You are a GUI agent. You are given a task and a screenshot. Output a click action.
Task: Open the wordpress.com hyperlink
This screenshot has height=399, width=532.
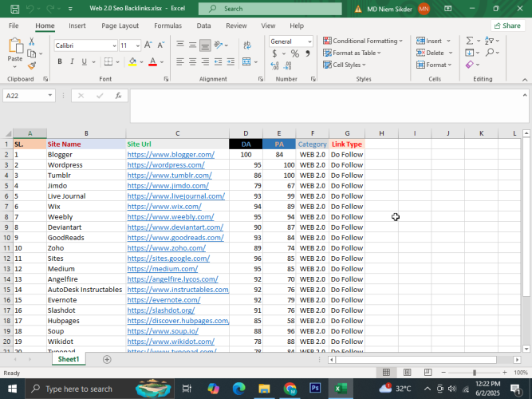click(x=166, y=165)
